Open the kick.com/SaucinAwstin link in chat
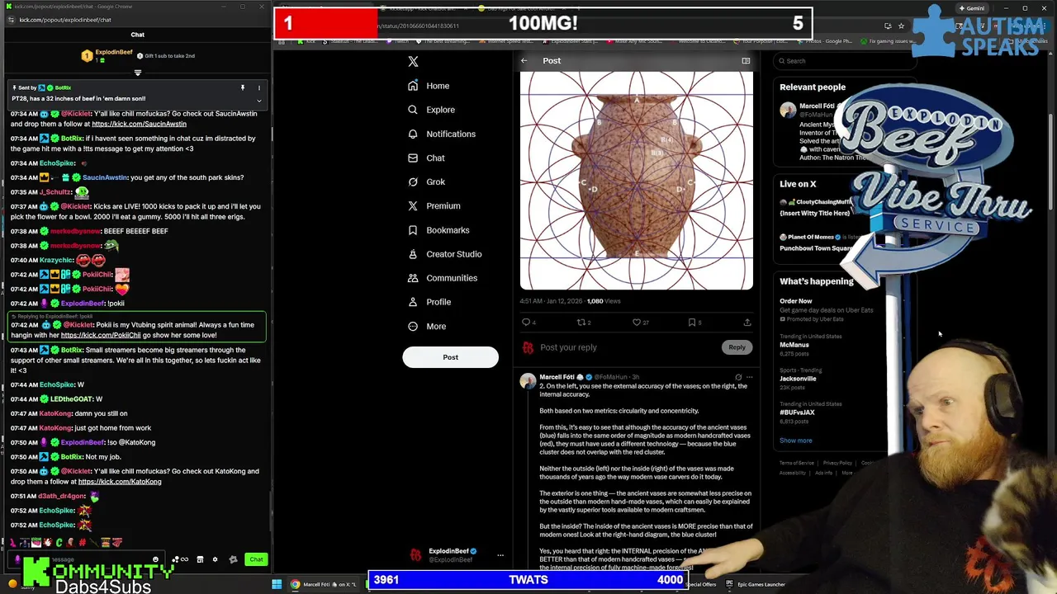 (139, 124)
